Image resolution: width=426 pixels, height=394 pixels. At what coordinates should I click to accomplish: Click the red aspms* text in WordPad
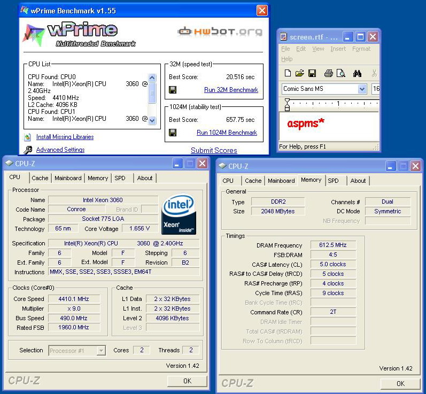306,123
